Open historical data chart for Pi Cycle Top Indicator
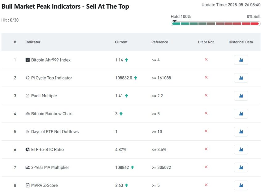Image resolution: width=262 pixels, height=193 pixels. [241, 78]
